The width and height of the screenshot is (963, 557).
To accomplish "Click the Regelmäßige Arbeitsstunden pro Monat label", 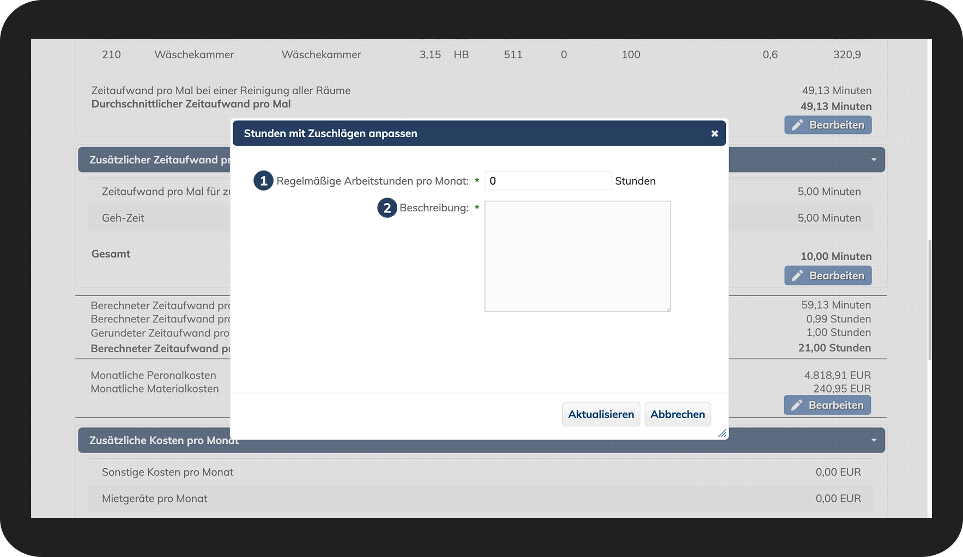I will click(x=373, y=181).
